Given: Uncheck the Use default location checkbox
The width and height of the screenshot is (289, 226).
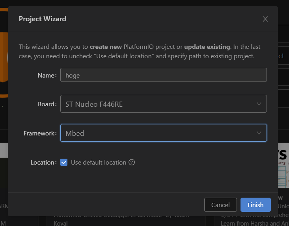Looking at the screenshot, I should 64,162.
